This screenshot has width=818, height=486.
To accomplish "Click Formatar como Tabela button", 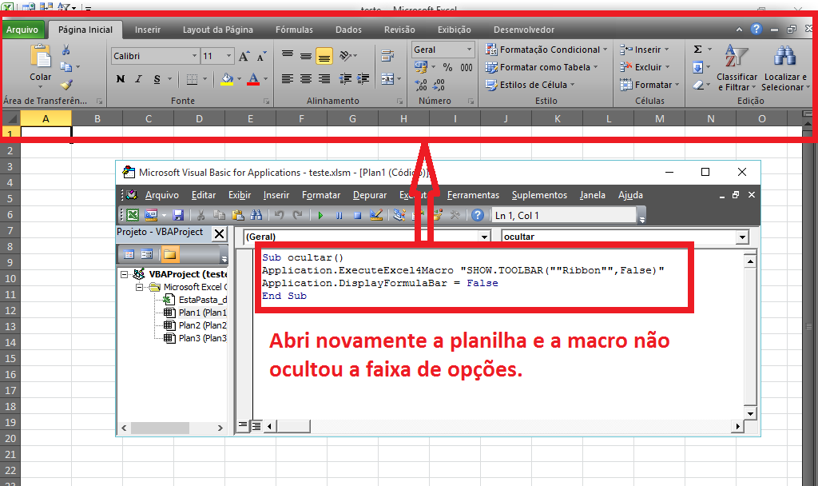I will (x=542, y=67).
